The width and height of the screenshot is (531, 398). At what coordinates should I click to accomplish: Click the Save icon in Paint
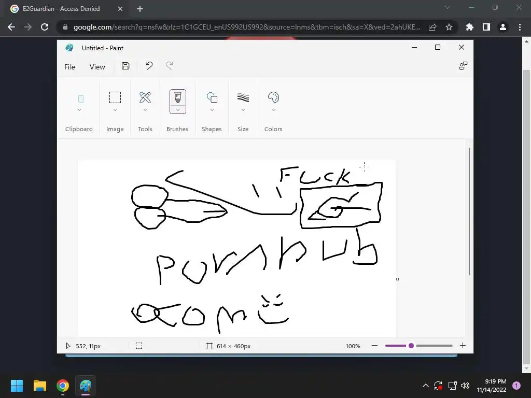pos(125,66)
